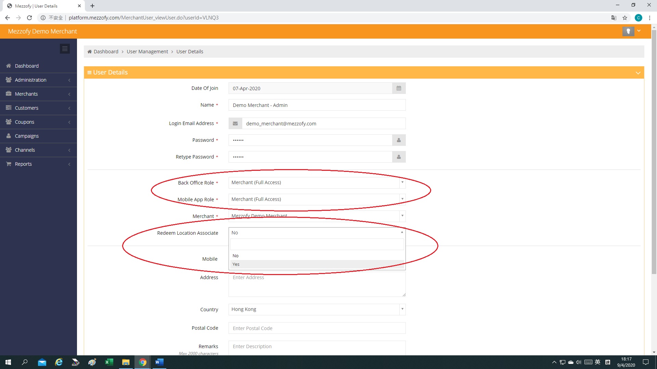Image resolution: width=657 pixels, height=369 pixels.
Task: Click the home icon in breadcrumb
Action: [90, 52]
